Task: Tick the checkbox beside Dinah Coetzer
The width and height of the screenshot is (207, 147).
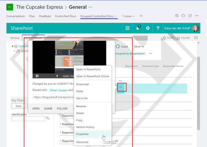Action: tap(48, 90)
